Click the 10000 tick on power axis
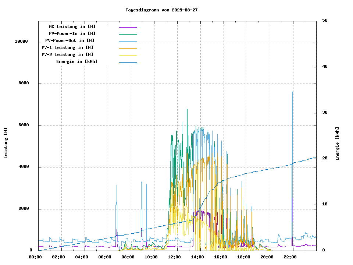Viewport: 353px width, 265px height. (21, 42)
